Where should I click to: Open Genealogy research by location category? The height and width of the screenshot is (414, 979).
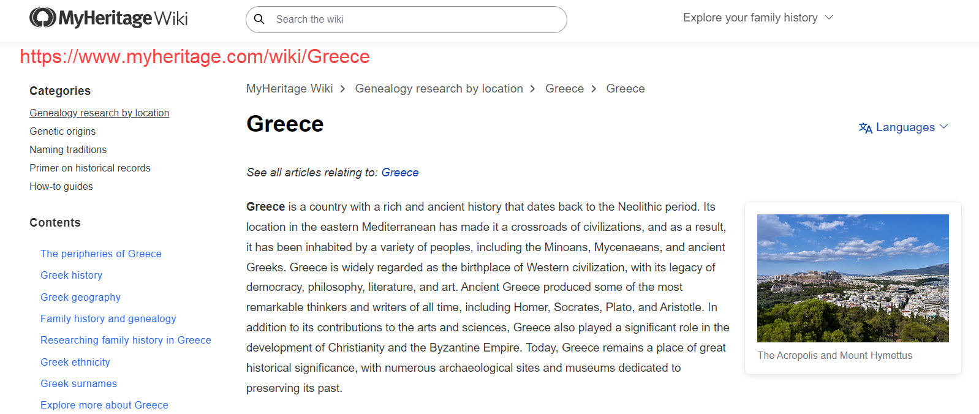pos(99,113)
